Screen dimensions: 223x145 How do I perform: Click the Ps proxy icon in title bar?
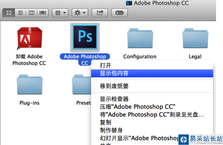(129, 3)
